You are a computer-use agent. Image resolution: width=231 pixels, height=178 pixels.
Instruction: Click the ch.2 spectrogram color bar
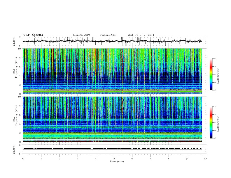(211, 122)
